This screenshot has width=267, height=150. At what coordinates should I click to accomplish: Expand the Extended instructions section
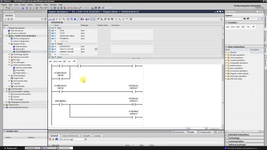pos(226,135)
